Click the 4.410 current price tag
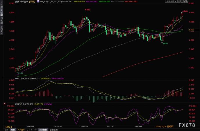Screen dimensions: 200x131 (x=191, y=30)
